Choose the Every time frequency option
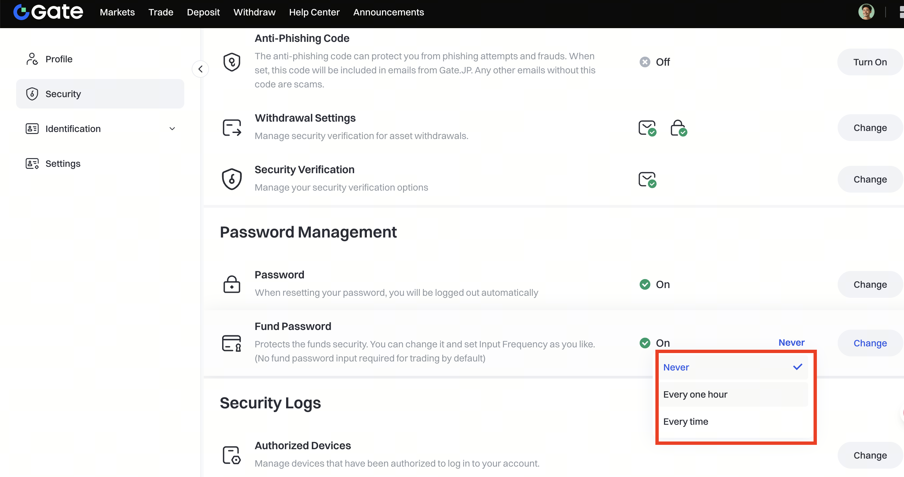 pos(733,422)
